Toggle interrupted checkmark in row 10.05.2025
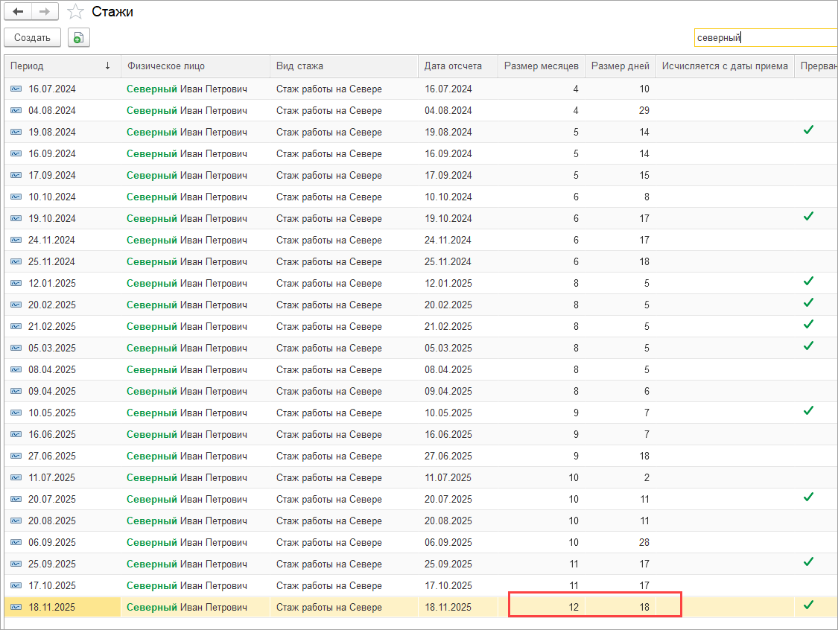This screenshot has width=838, height=630. tap(808, 411)
